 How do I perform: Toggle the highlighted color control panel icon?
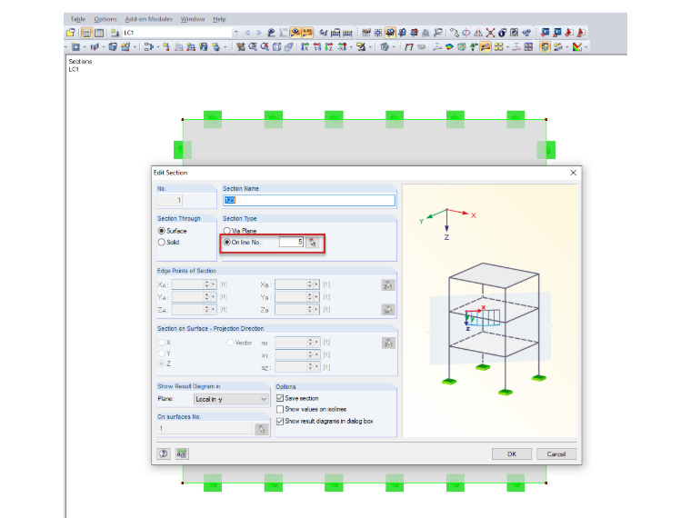click(x=545, y=46)
